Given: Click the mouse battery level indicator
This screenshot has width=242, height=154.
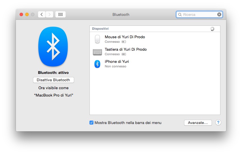Looking at the screenshot, I should click(x=124, y=42).
